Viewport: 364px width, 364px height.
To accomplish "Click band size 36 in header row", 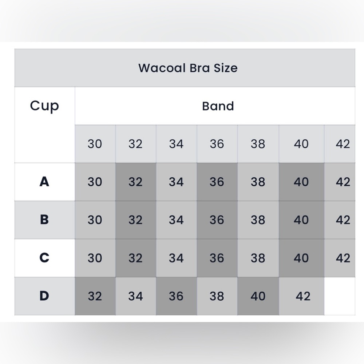I will [217, 144].
